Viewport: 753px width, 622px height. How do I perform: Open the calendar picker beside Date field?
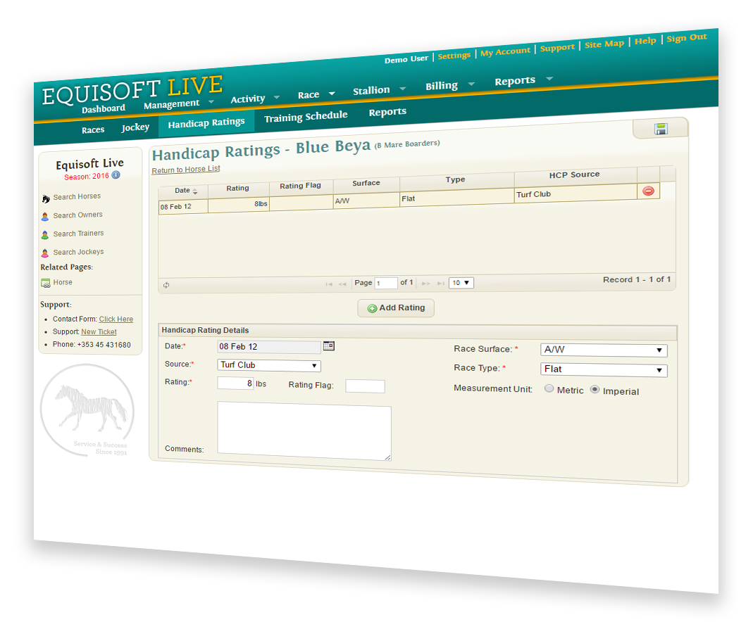click(x=327, y=345)
